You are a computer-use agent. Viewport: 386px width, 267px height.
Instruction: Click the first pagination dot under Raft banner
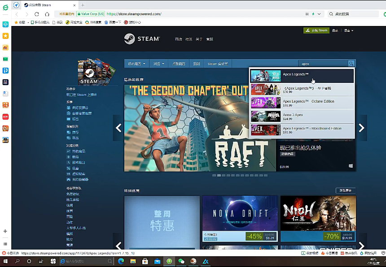click(x=214, y=175)
